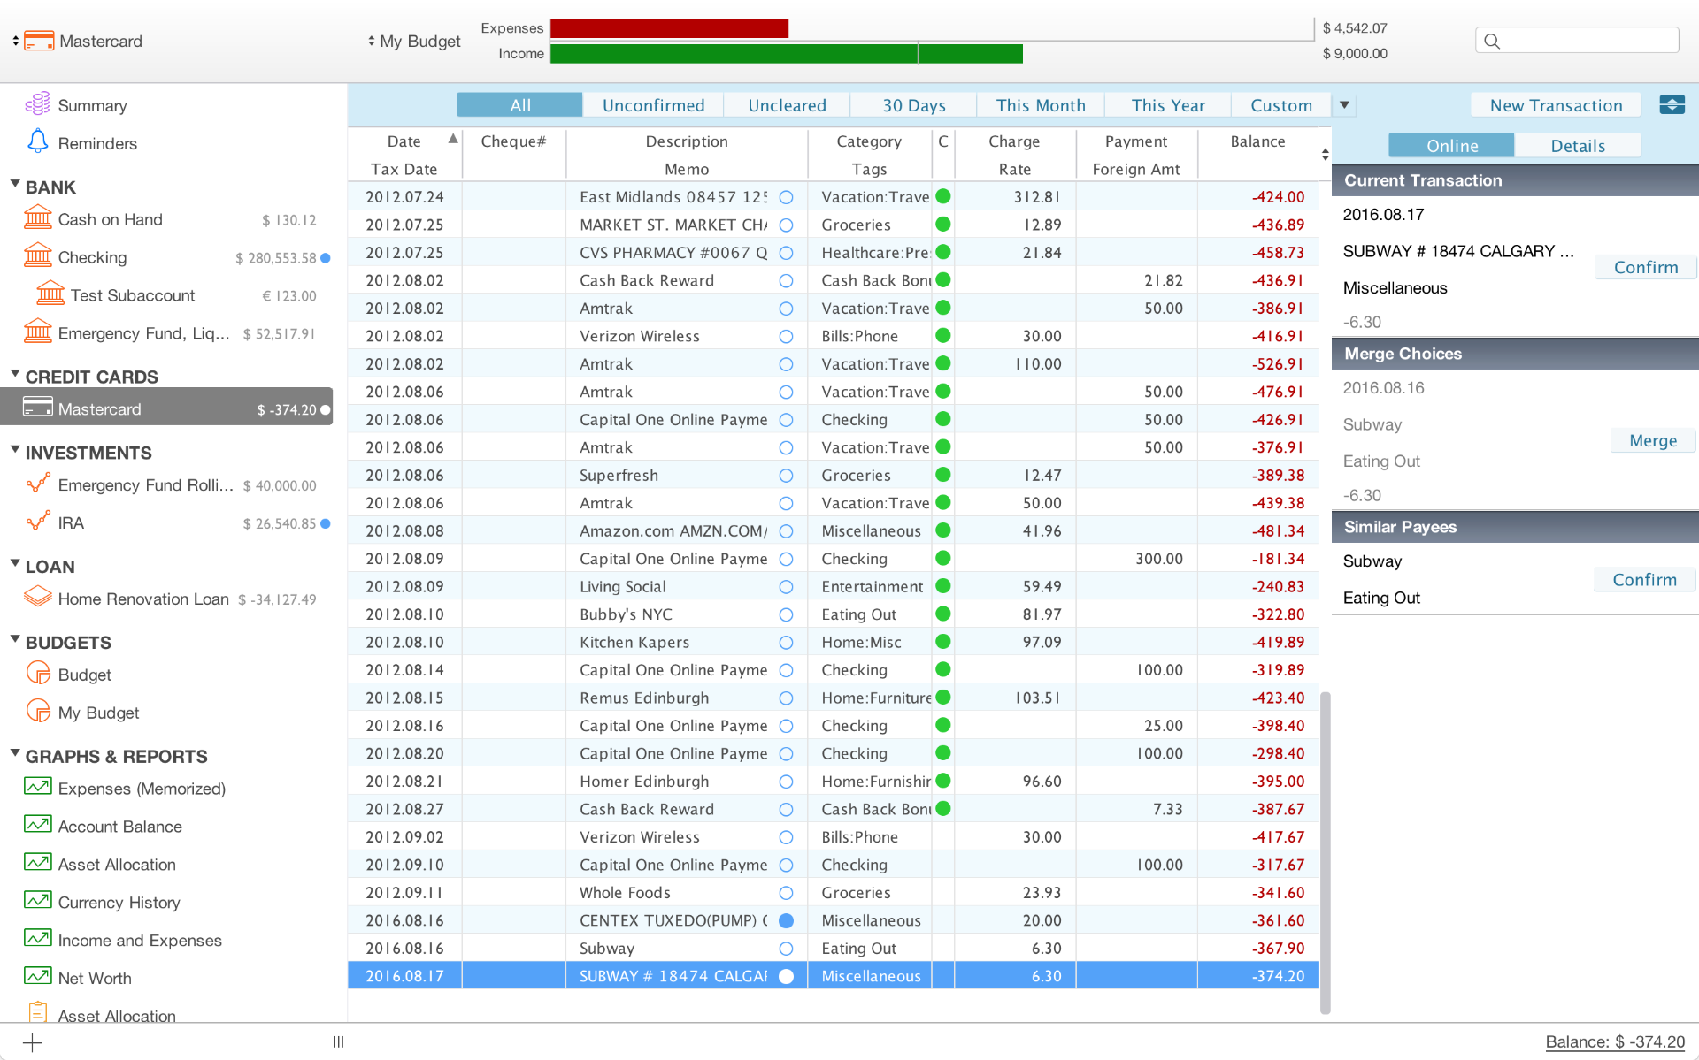Open Net Worth graph icon
The width and height of the screenshot is (1699, 1060).
(x=37, y=976)
